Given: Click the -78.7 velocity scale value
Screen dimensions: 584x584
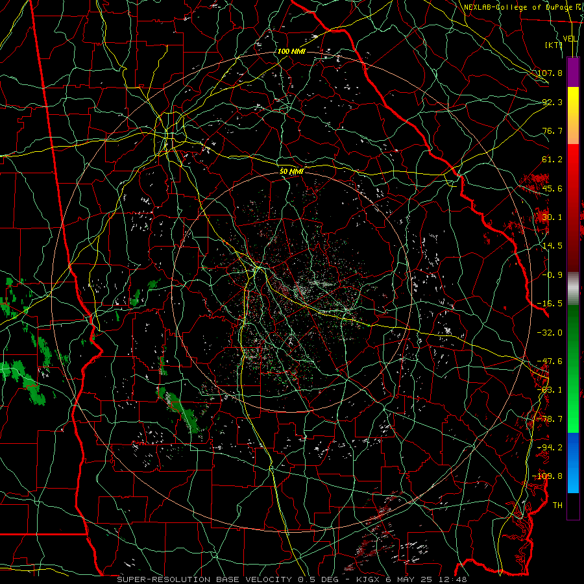Looking at the screenshot, I should click(550, 419).
